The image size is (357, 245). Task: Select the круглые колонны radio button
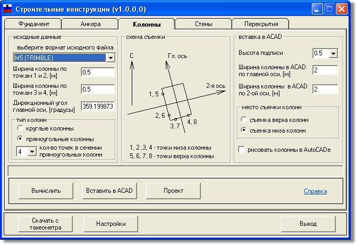tap(20, 128)
